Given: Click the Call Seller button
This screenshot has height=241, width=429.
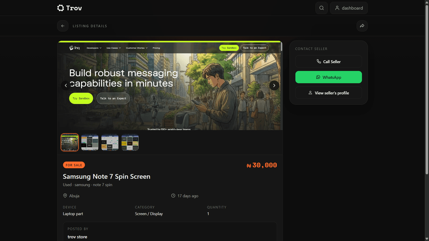Looking at the screenshot, I should pos(329,61).
